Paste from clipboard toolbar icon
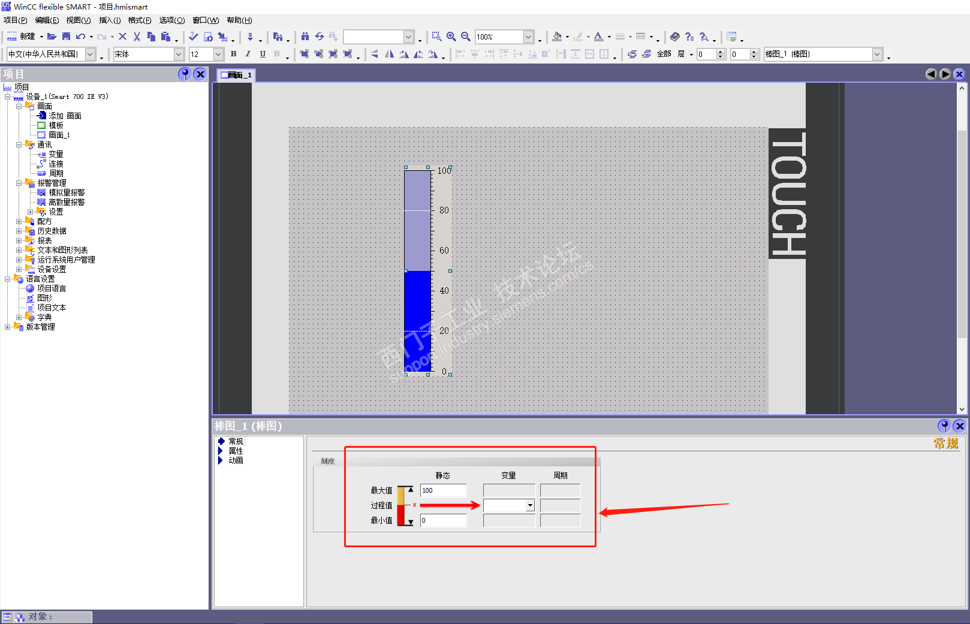Viewport: 970px width, 624px height. click(x=165, y=37)
